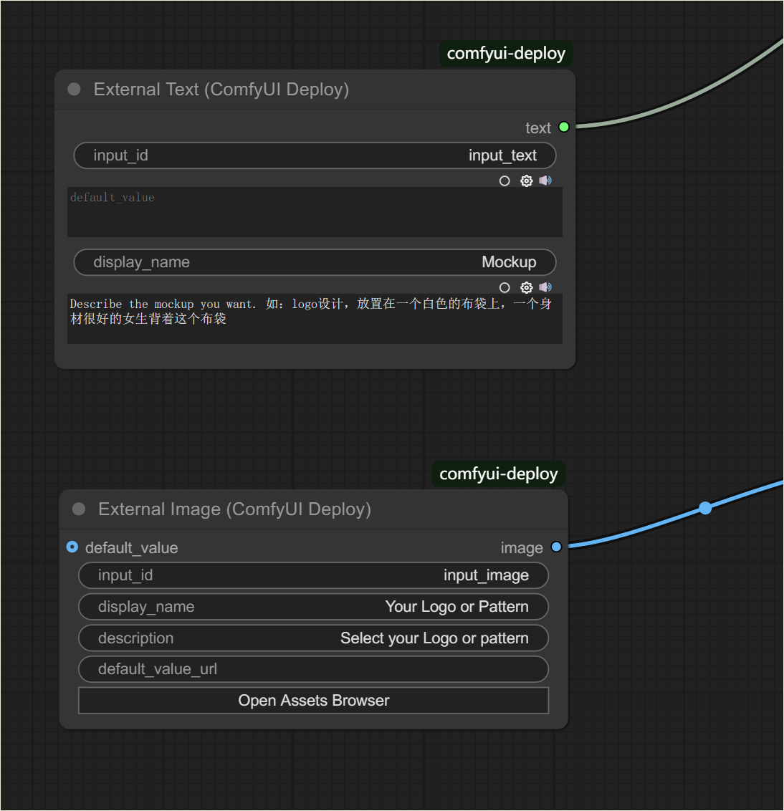Click the default_value input connector on the image node
784x811 pixels.
[72, 547]
